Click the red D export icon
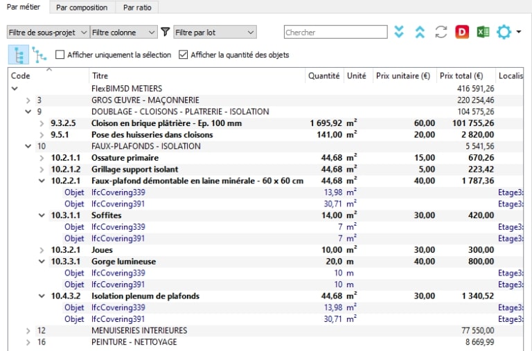The width and height of the screenshot is (532, 351). coord(462,32)
